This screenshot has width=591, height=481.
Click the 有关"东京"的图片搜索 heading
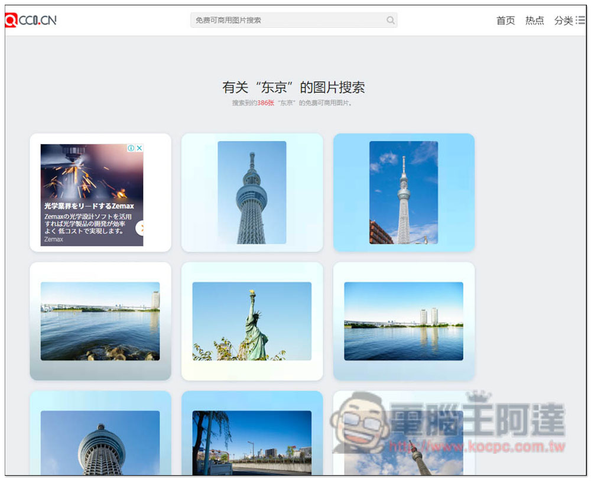point(293,87)
